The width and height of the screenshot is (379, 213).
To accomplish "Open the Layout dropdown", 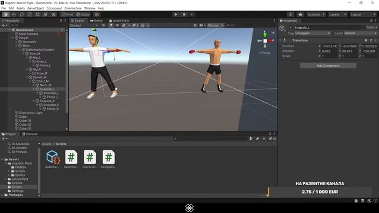I will coord(363,14).
